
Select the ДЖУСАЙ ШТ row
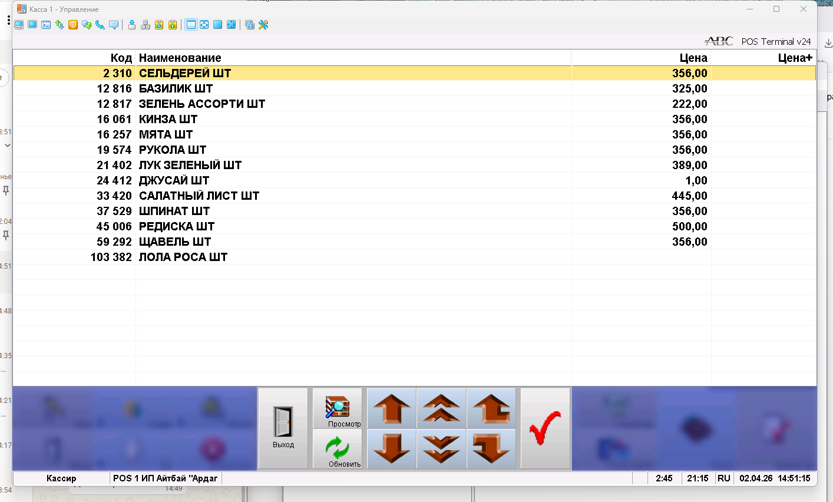pos(415,180)
